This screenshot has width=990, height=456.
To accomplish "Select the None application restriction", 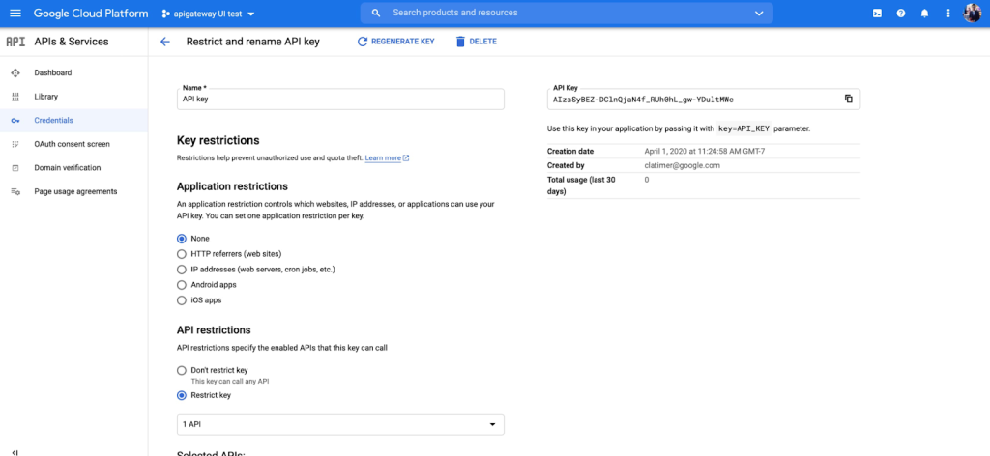I will [182, 238].
